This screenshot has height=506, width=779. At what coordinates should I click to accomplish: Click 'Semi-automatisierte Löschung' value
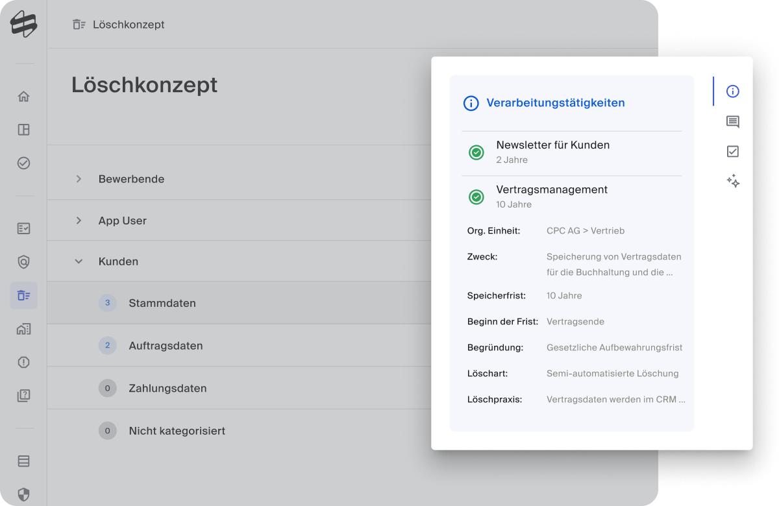click(613, 374)
